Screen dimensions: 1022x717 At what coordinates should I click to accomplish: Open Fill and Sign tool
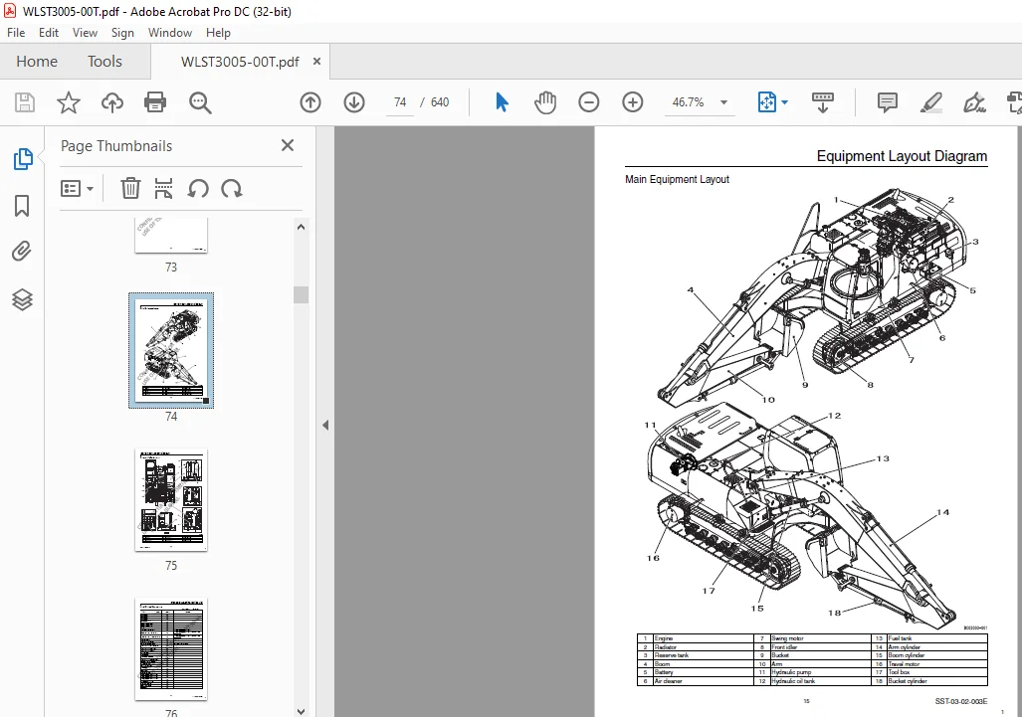tap(974, 102)
